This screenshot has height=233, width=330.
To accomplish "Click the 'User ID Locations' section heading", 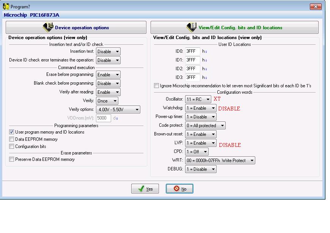I will (x=235, y=44).
